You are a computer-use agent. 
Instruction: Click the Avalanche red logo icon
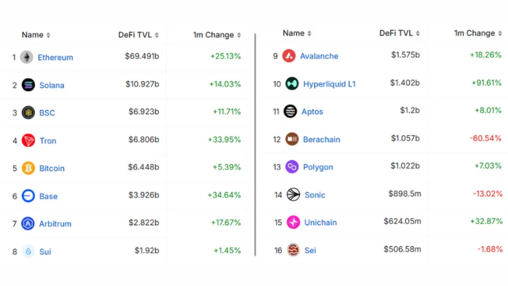click(289, 56)
